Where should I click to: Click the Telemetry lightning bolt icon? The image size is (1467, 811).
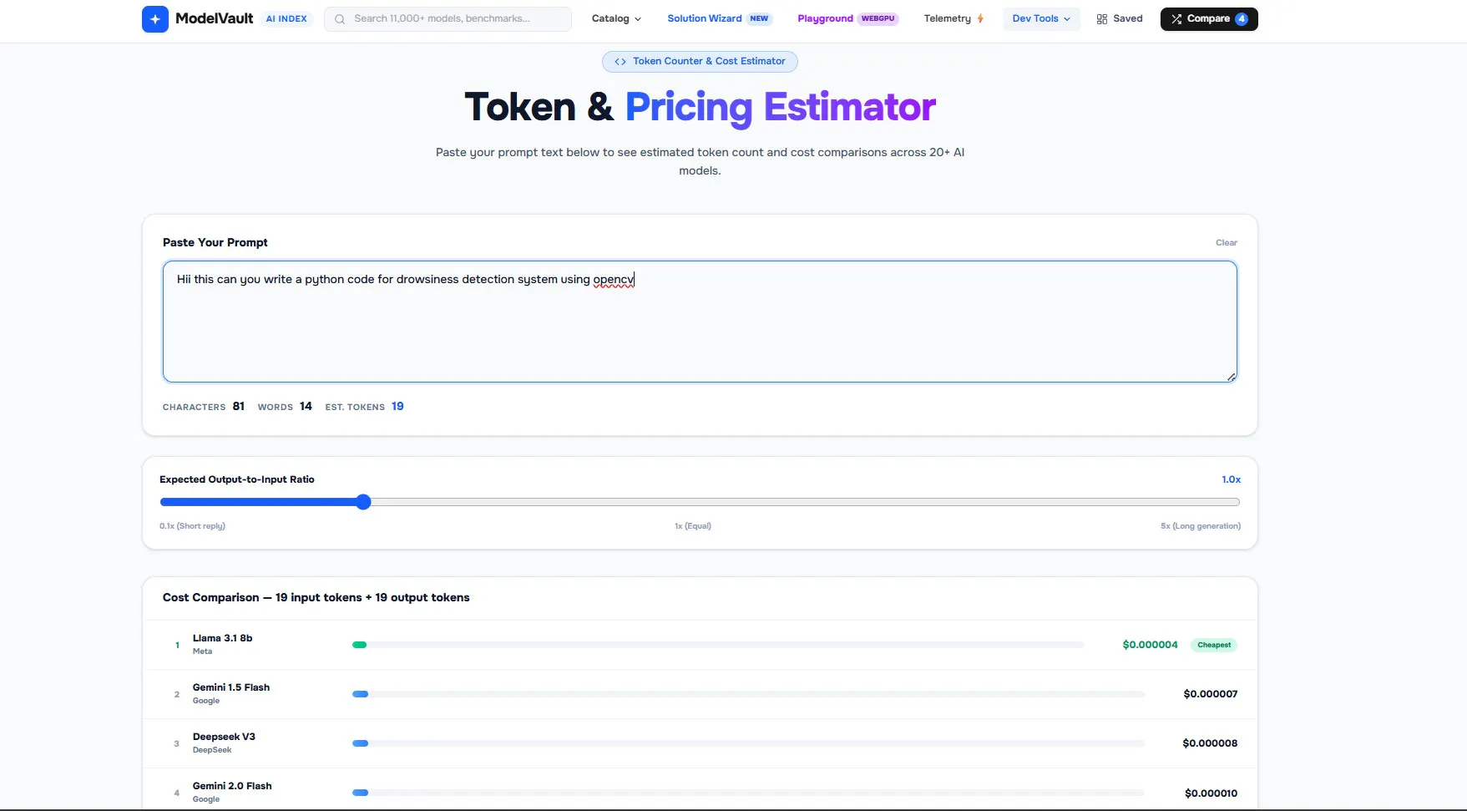(980, 18)
